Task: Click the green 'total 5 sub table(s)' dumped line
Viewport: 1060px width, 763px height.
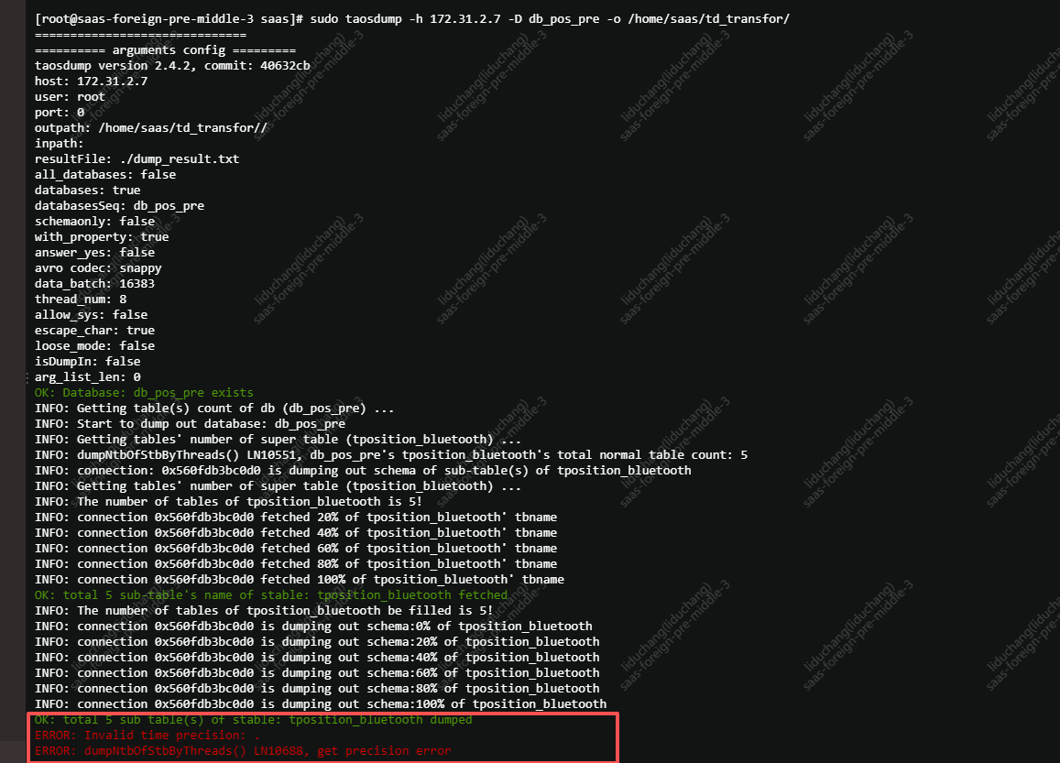Action: [x=253, y=719]
